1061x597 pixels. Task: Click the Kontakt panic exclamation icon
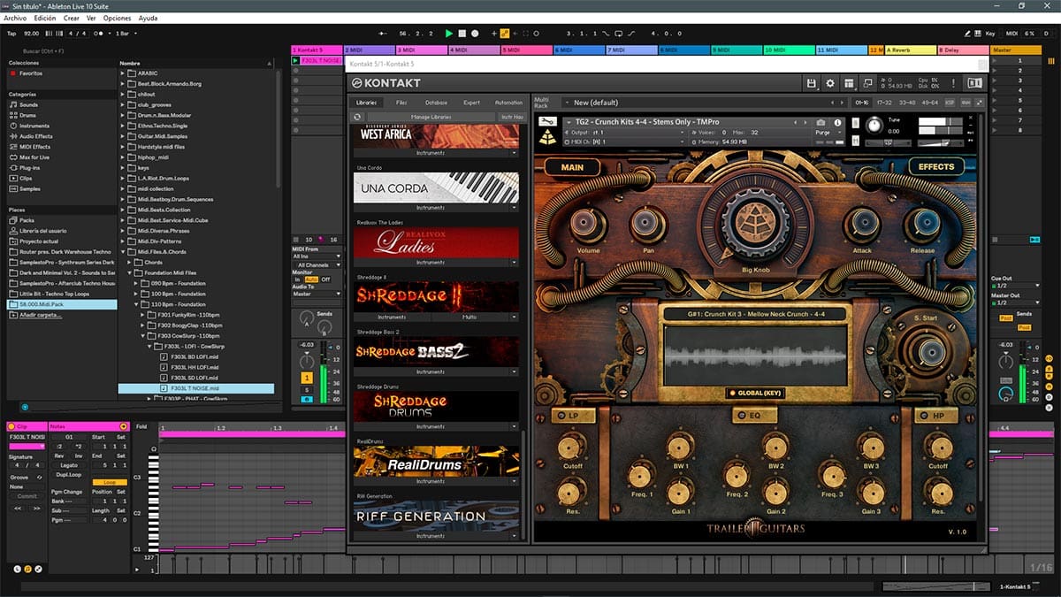tap(953, 83)
